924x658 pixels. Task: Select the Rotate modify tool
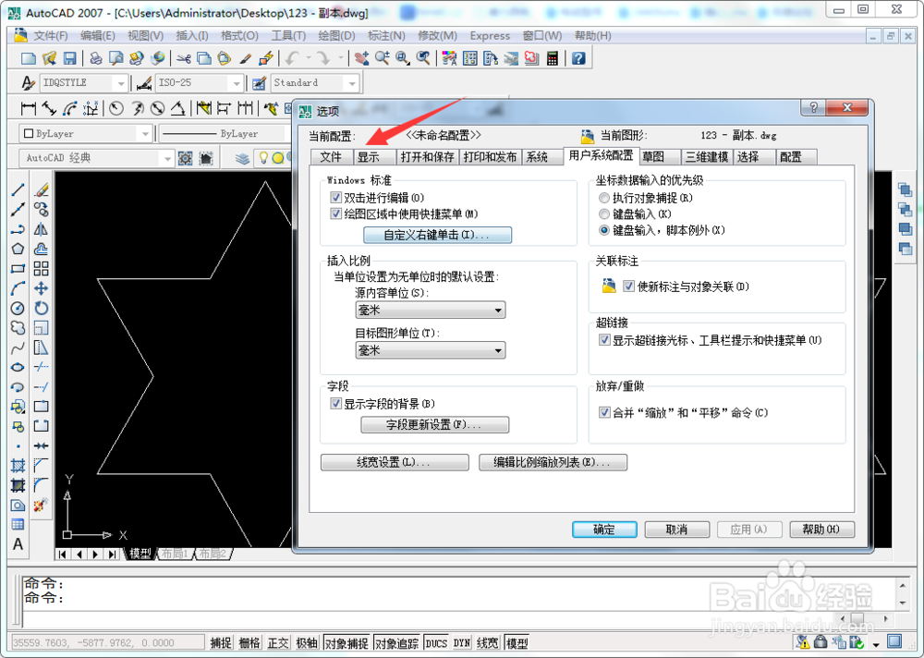[42, 309]
